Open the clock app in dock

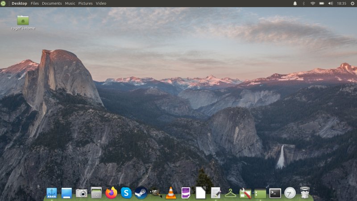(290, 193)
